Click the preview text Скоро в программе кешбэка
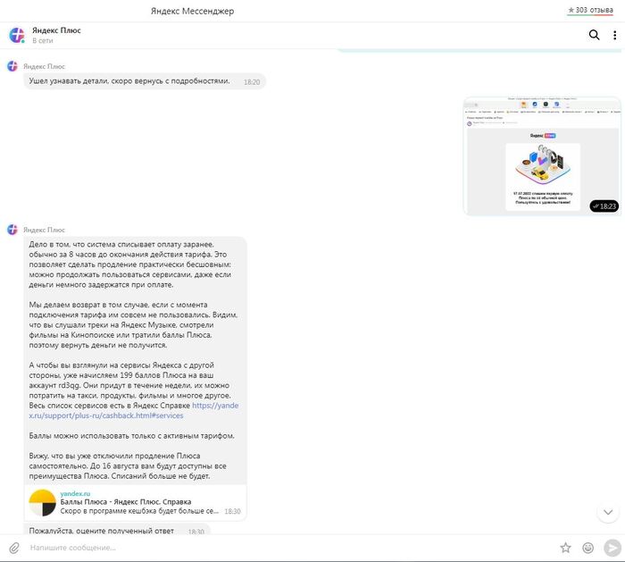625x562 pixels. (139, 511)
